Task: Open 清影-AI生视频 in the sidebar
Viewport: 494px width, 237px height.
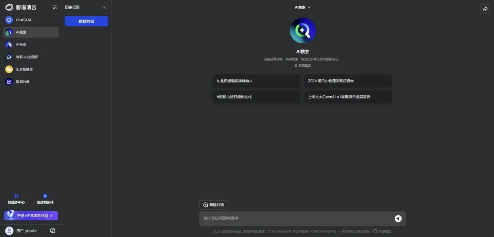Action: point(31,57)
